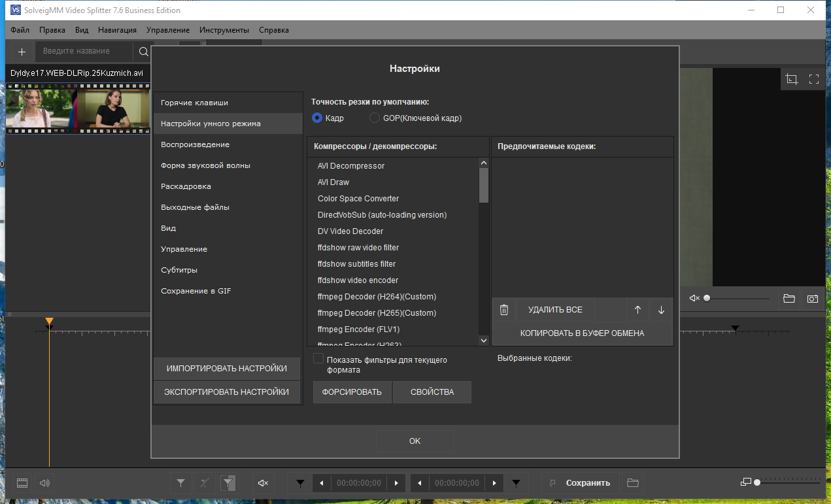The image size is (831, 504).
Task: Open the Инструменты menu
Action: coord(224,30)
